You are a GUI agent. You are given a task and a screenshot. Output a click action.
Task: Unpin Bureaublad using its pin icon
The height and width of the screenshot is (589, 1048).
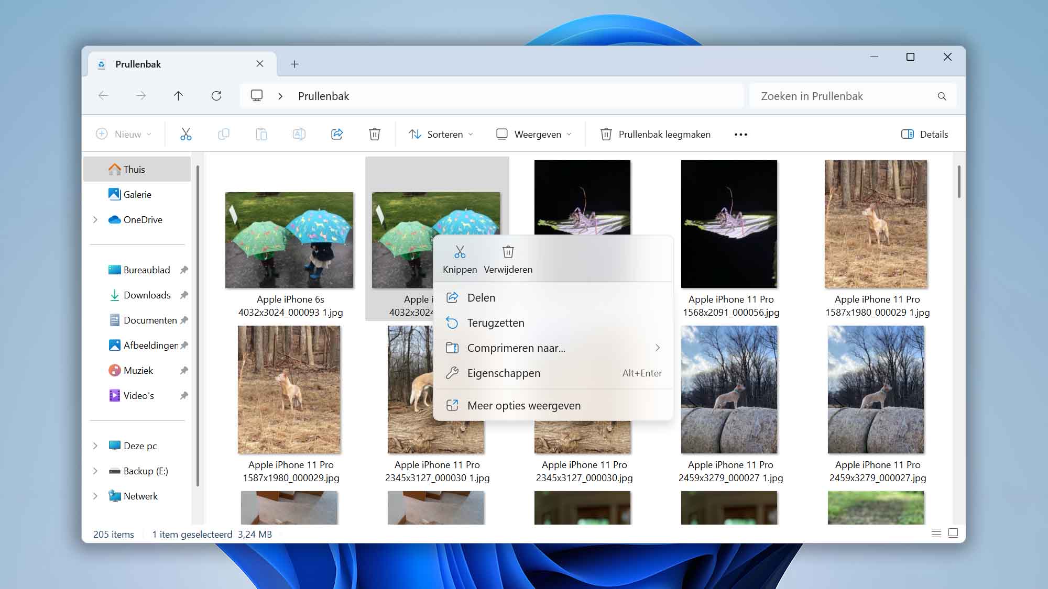pos(184,270)
